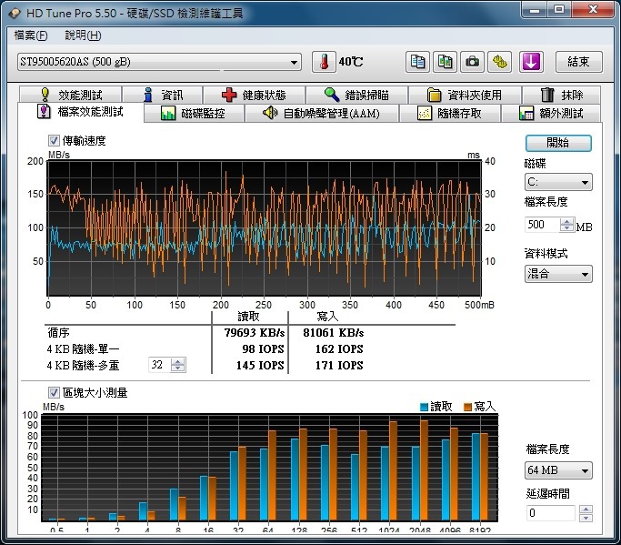The height and width of the screenshot is (545, 621).
Task: Switch to 隨機存取 random access tab
Action: point(450,114)
